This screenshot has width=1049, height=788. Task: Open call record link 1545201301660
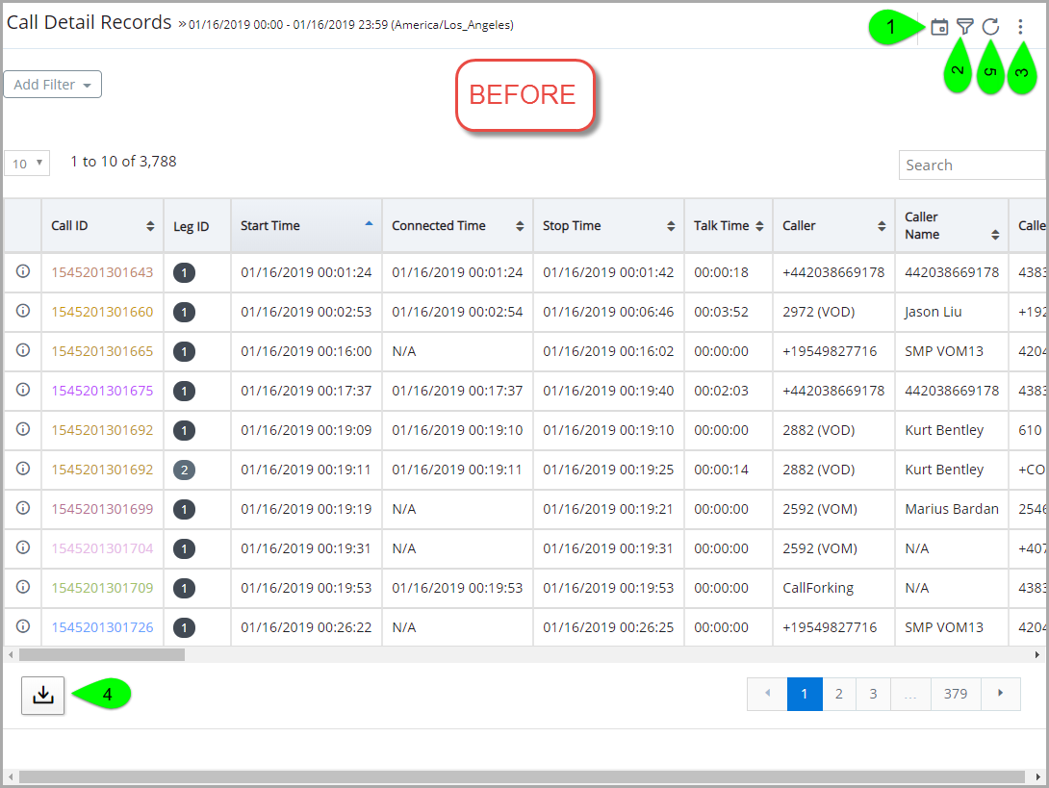click(101, 312)
